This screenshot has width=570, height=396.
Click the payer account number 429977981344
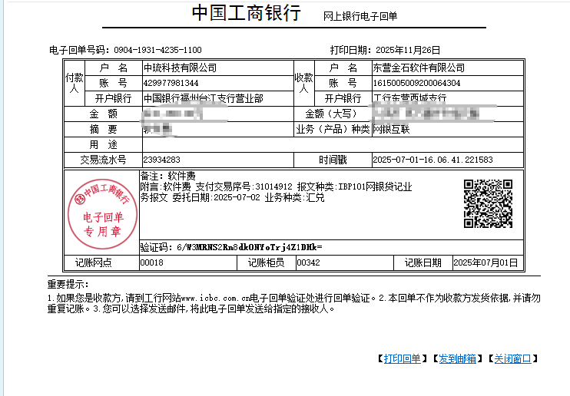click(x=171, y=83)
